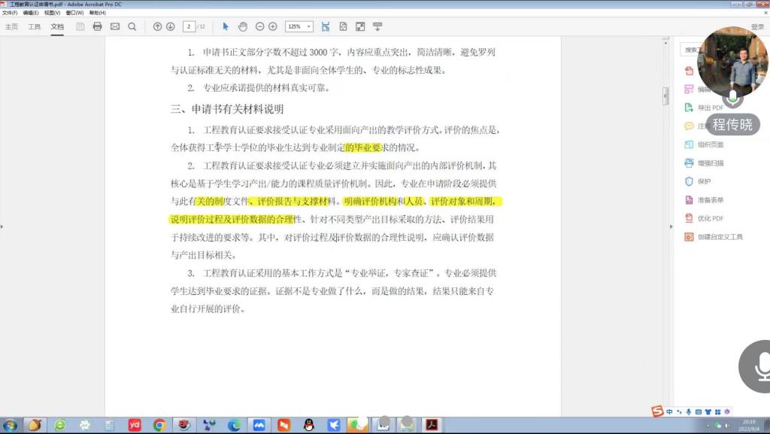Open 创建自定义工具 in side panel
The image size is (770, 434).
720,236
